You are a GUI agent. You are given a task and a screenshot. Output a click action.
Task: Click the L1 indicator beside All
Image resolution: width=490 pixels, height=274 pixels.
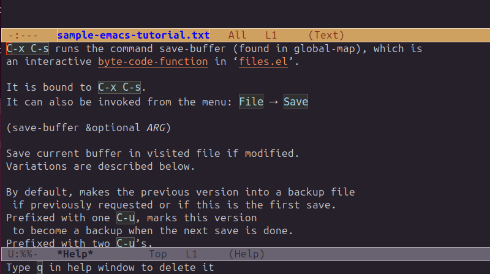272,36
